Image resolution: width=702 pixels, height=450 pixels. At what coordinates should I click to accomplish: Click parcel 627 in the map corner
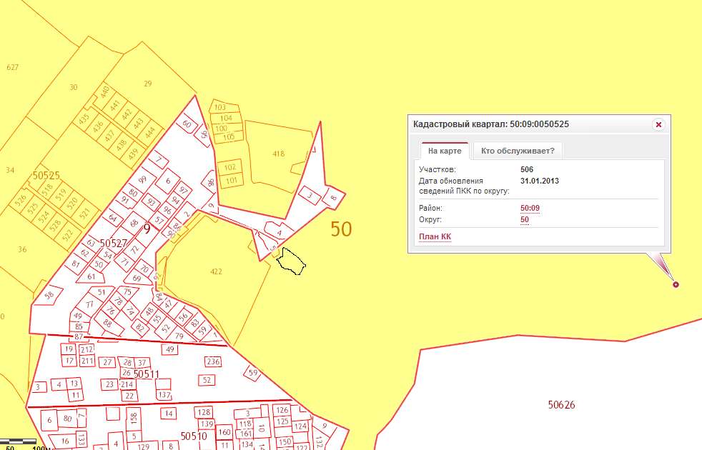click(x=12, y=67)
